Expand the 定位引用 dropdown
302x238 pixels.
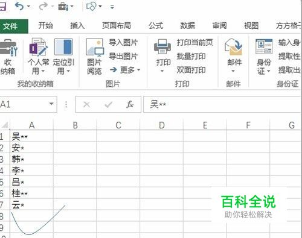click(x=68, y=71)
